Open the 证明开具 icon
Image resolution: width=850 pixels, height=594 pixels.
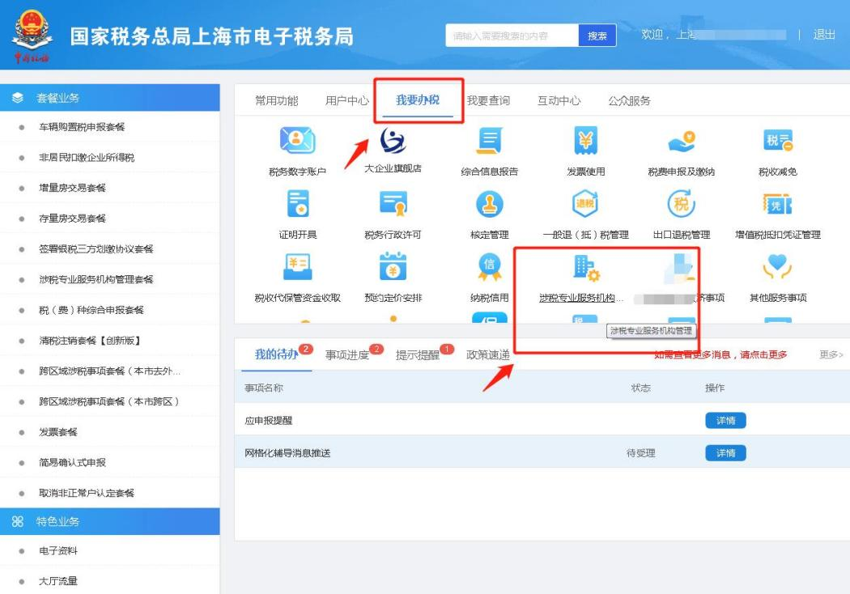click(298, 204)
